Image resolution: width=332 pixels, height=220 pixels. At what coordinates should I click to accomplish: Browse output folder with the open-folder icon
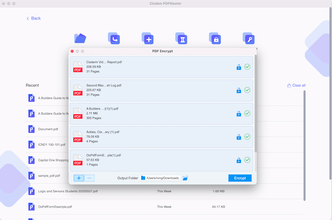(x=185, y=178)
